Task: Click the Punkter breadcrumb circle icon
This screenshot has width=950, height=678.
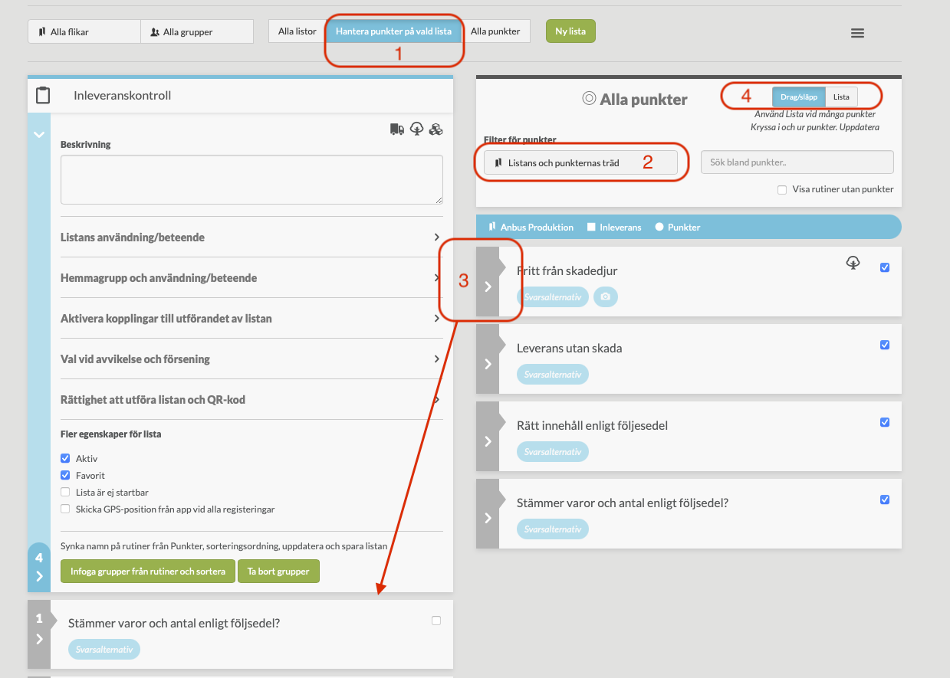Action: click(x=659, y=227)
